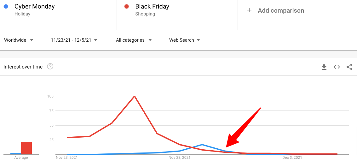
Task: Open the 11/23/21 - 12/5/21 date range dropdown
Action: (74, 40)
